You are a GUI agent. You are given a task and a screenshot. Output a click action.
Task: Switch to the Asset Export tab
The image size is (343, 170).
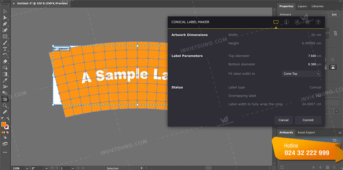pyautogui.click(x=306, y=132)
